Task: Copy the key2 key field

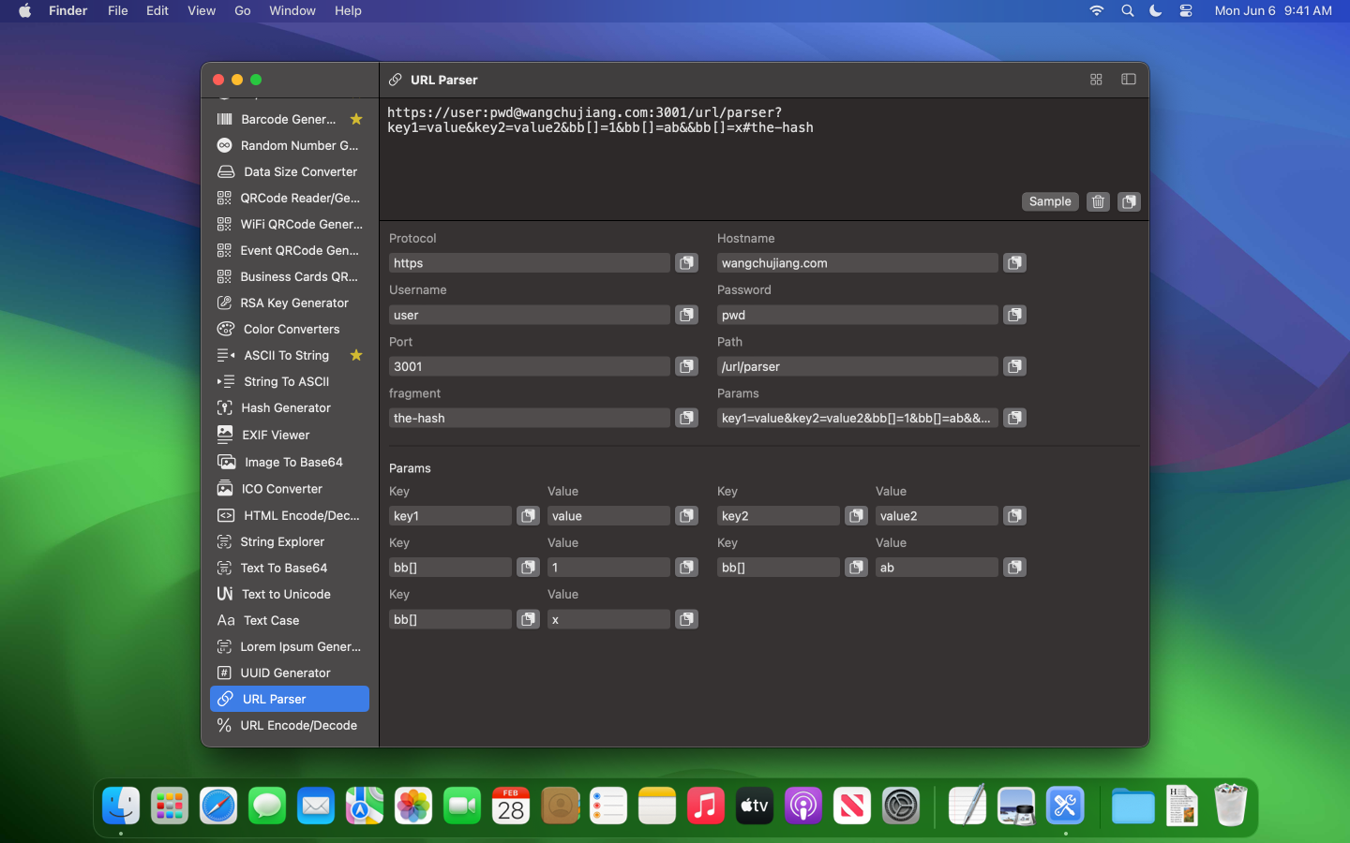Action: point(856,516)
